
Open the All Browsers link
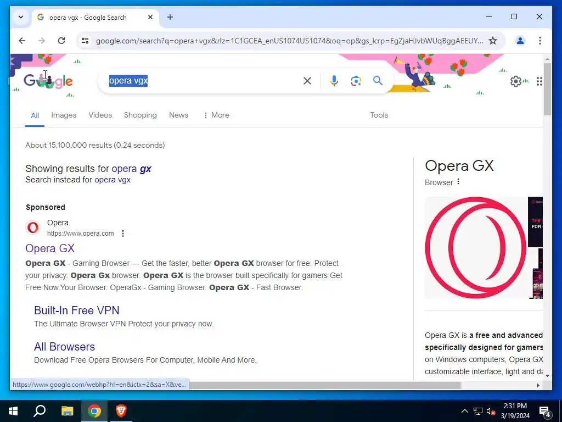coord(65,347)
